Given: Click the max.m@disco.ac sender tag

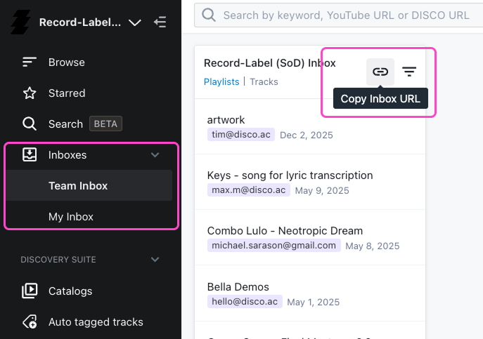Looking at the screenshot, I should pyautogui.click(x=249, y=190).
